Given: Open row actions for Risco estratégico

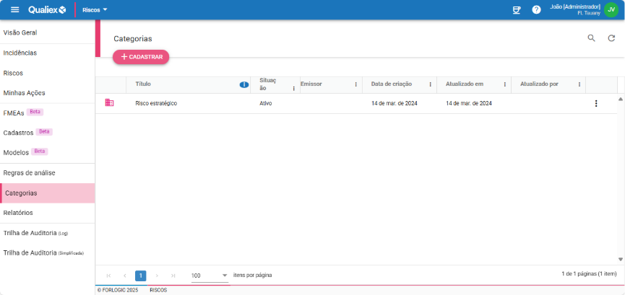Looking at the screenshot, I should tap(596, 103).
